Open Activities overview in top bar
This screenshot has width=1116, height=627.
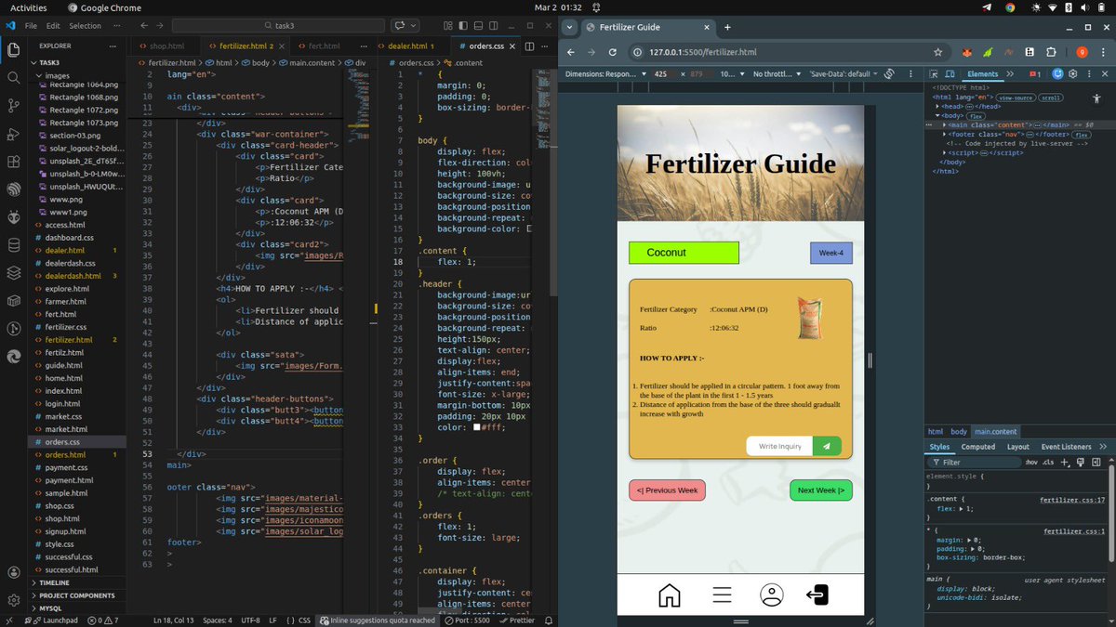28,7
